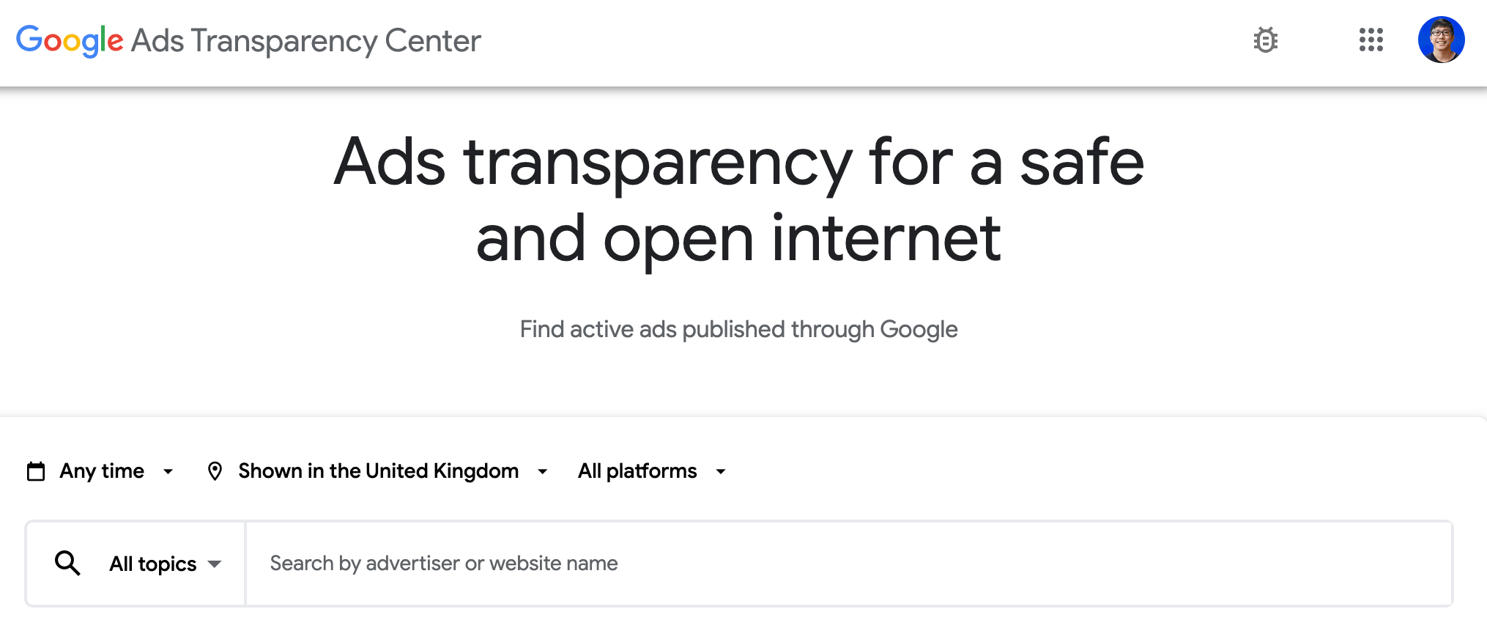Screen dimensions: 1487x620
Task: Click the calendar icon
Action: (36, 471)
